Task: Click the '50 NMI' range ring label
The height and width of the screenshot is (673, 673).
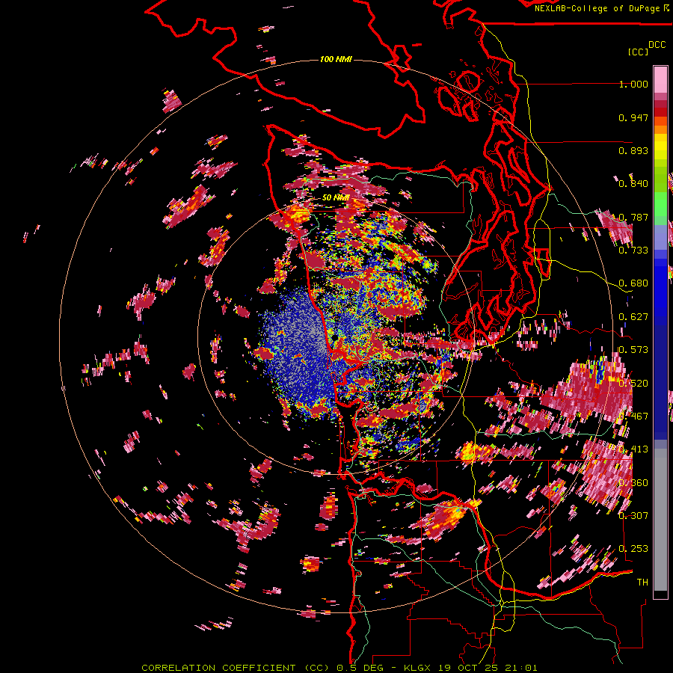Action: click(x=336, y=198)
